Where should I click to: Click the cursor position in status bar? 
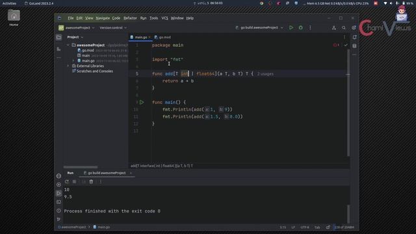(x=283, y=227)
